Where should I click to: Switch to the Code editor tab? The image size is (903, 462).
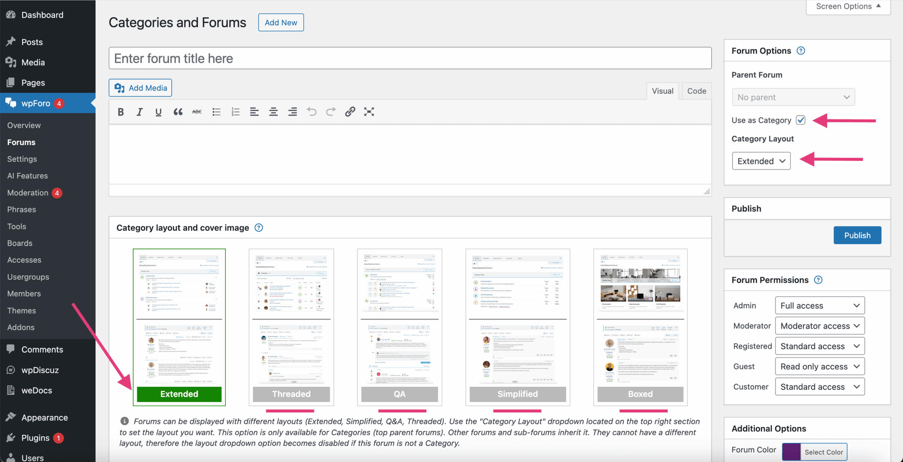(696, 91)
